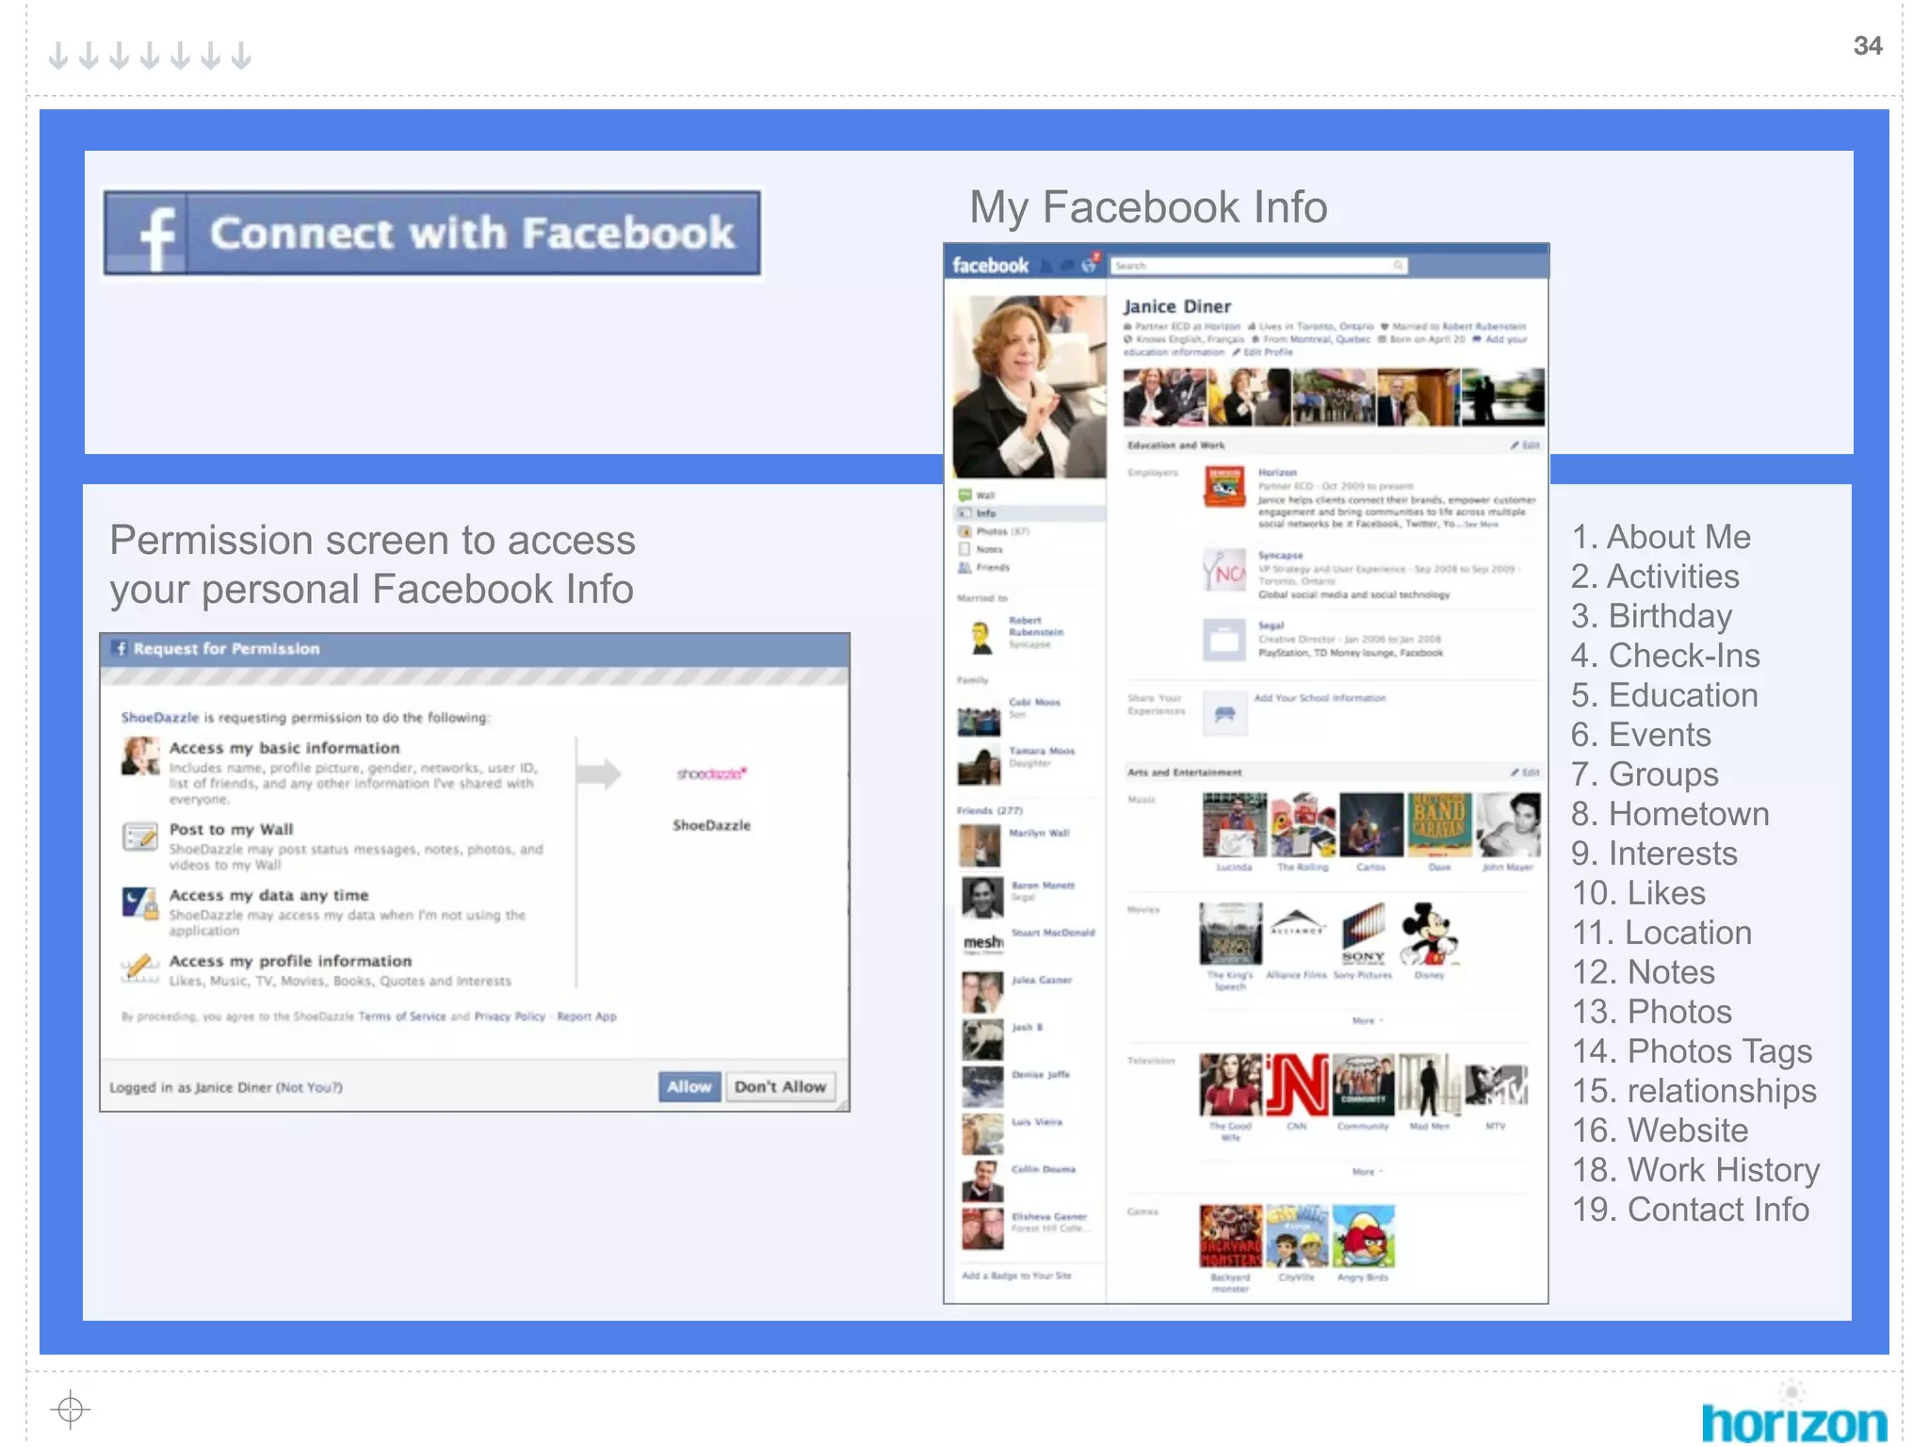Click the Segal employer placeholder icon
Viewport: 1929px width, 1447px height.
[x=1224, y=641]
